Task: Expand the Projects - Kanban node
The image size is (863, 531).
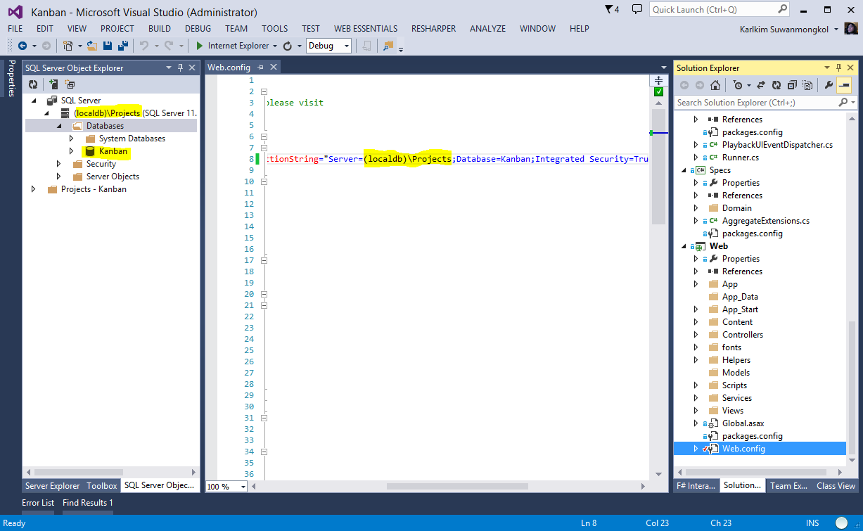Action: pyautogui.click(x=33, y=189)
